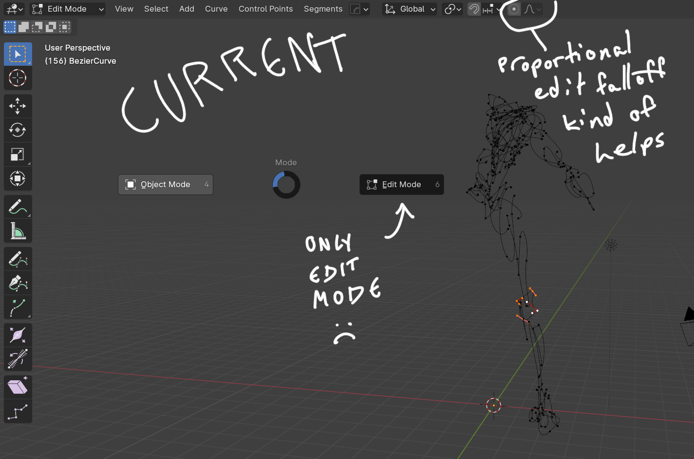The height and width of the screenshot is (459, 694).
Task: Pick the Rotate tool
Action: point(18,130)
